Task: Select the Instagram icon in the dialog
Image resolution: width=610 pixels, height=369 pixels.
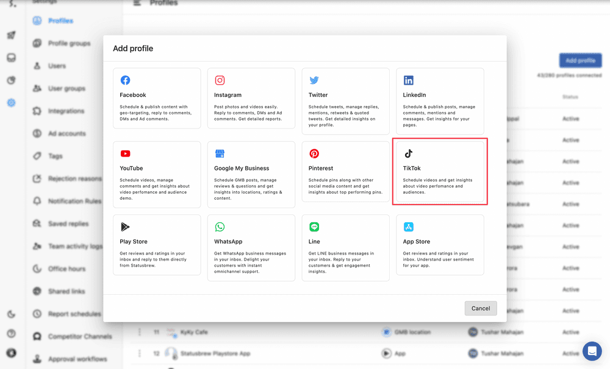Action: [220, 80]
